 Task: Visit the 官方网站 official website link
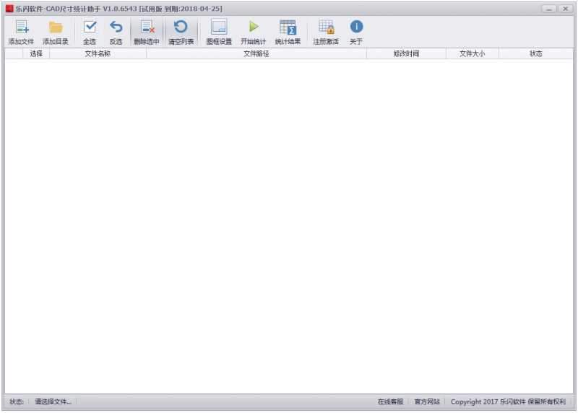[x=427, y=401]
